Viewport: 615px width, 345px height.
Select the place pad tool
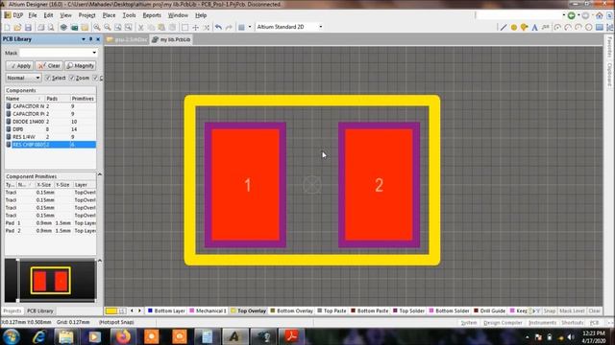click(514, 28)
